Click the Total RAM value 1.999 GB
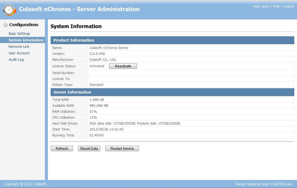Viewport: 297px width, 188px height. tap(96, 100)
